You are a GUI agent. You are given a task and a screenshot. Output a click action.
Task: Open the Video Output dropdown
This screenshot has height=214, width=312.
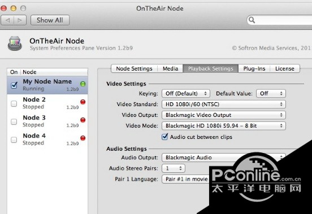(224, 115)
